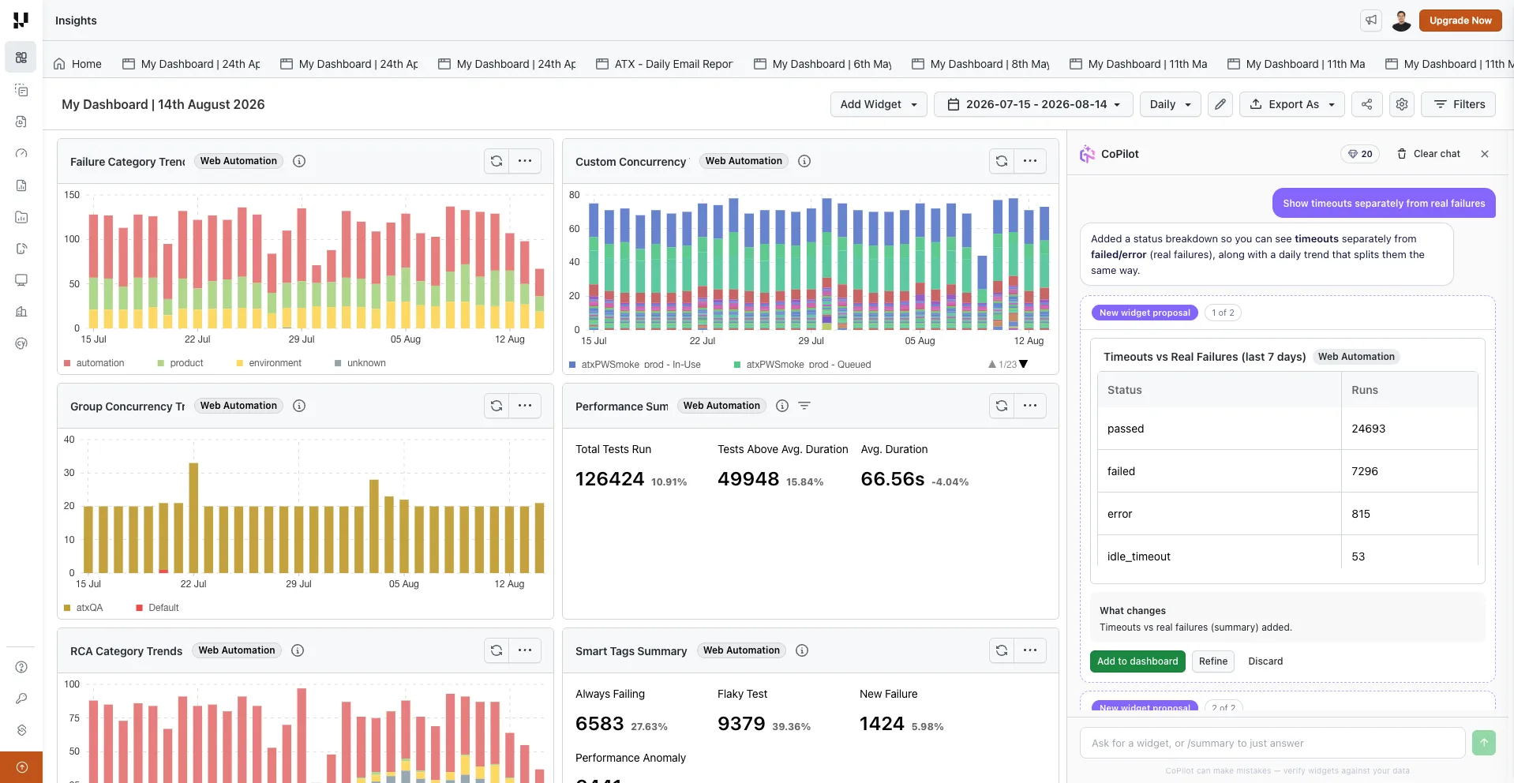Toggle atxPWSmoke_prod - Queued legend series

[802, 365]
